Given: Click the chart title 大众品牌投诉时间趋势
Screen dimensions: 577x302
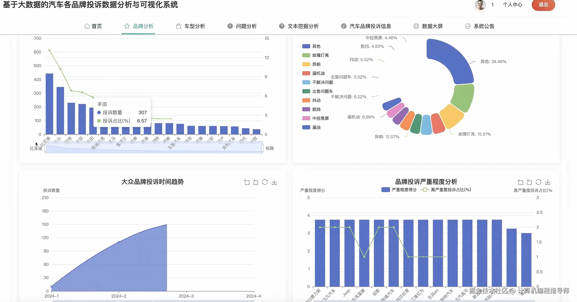Looking at the screenshot, I should 152,182.
